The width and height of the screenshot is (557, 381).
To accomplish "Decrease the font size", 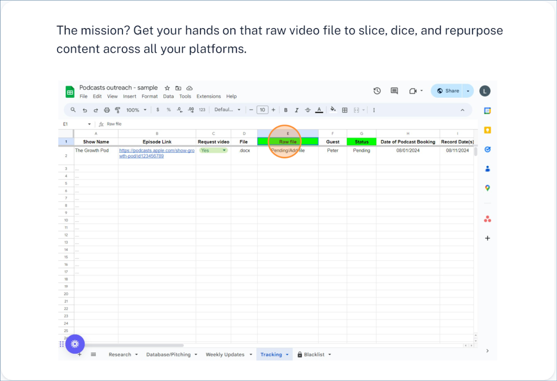I will click(x=251, y=110).
